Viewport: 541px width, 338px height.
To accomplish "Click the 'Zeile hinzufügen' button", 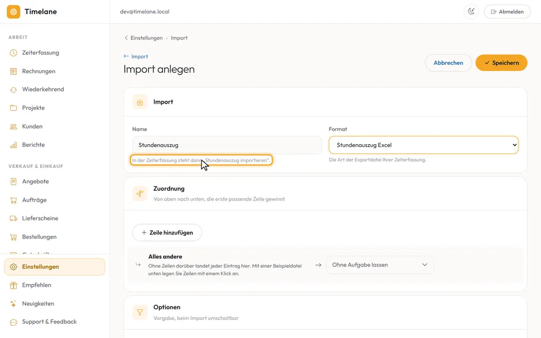I will (x=167, y=233).
